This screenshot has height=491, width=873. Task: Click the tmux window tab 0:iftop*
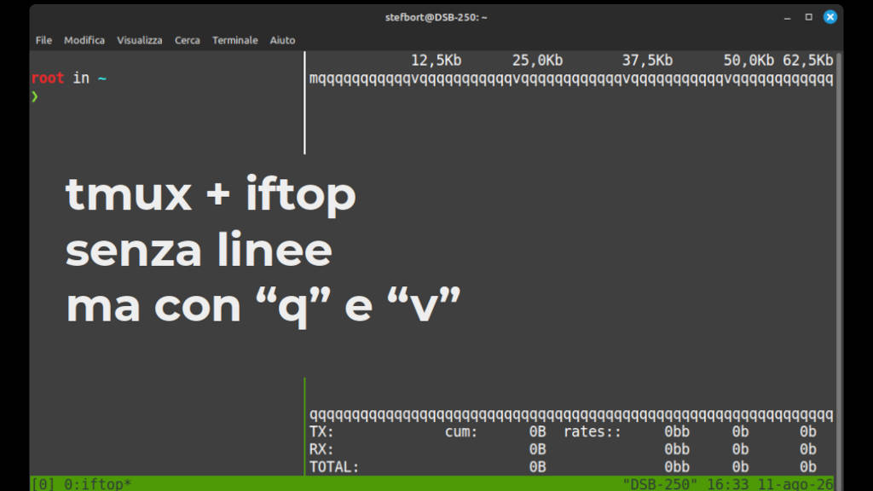point(97,484)
